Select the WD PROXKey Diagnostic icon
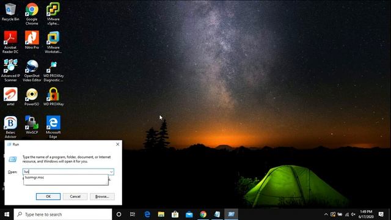The width and height of the screenshot is (391, 220). (53, 71)
